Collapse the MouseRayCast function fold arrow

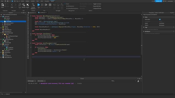31,16
